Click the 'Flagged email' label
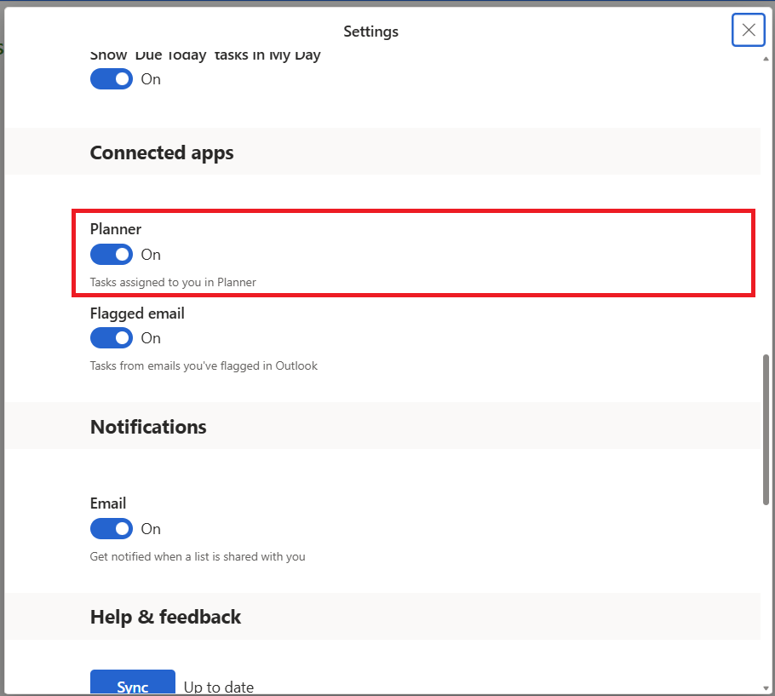 (x=137, y=313)
